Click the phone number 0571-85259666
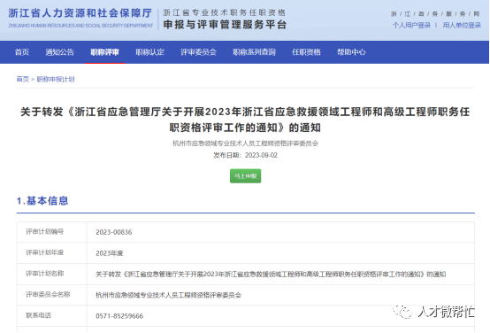Image resolution: width=490 pixels, height=333 pixels. (x=119, y=316)
